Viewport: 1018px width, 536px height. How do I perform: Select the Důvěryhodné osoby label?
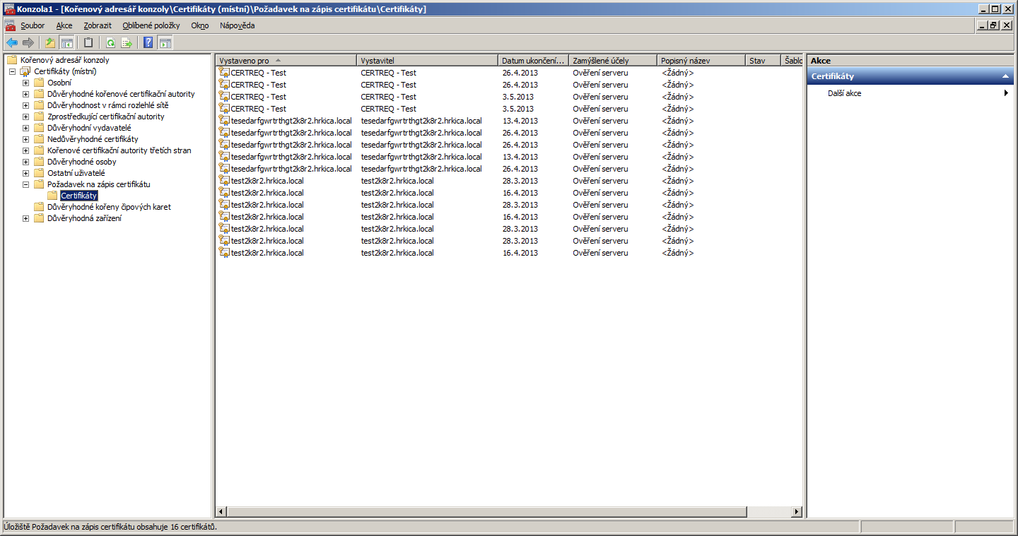pos(82,162)
